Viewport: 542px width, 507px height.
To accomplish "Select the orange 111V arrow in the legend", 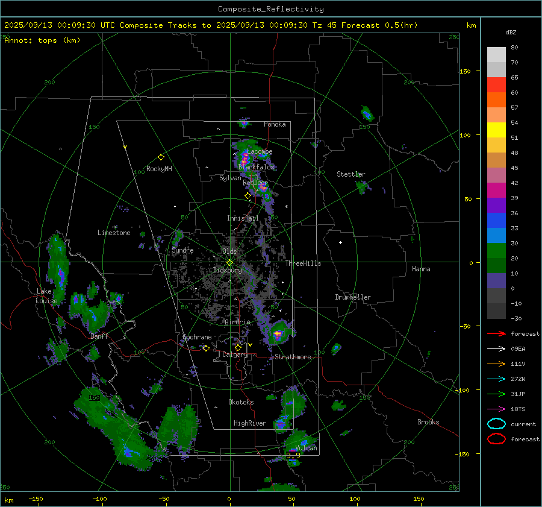I will (496, 364).
